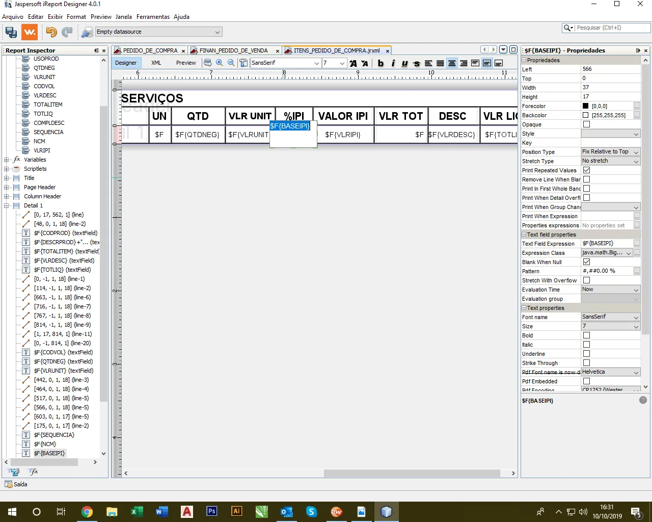Toggle bold formatting in the designer toolbar

pyautogui.click(x=381, y=63)
